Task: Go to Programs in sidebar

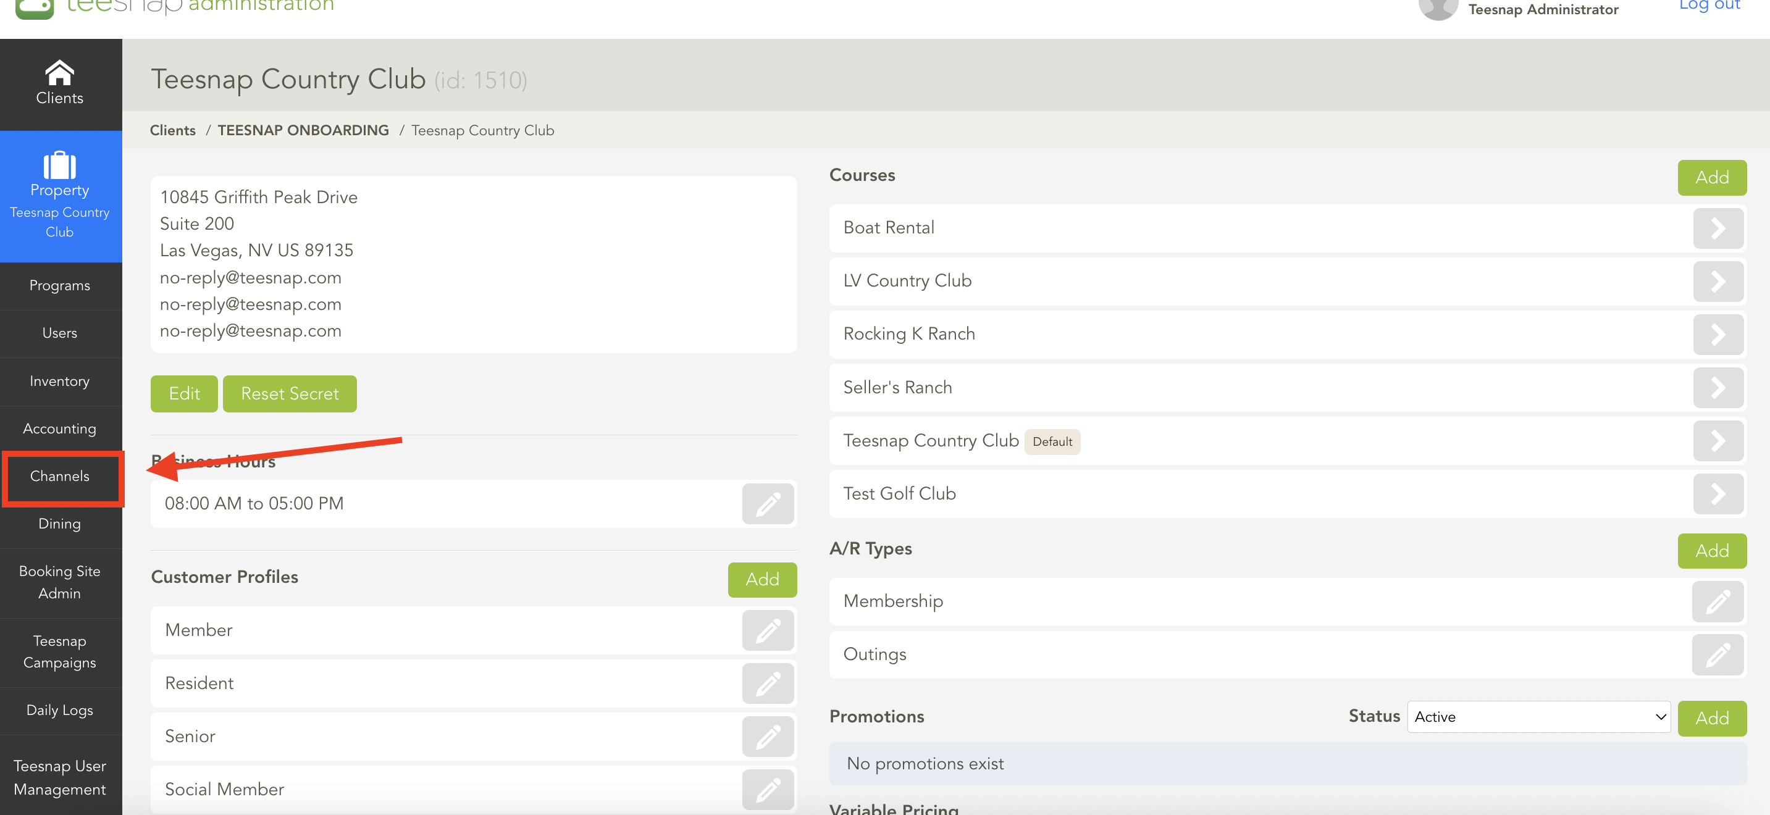Action: (60, 285)
